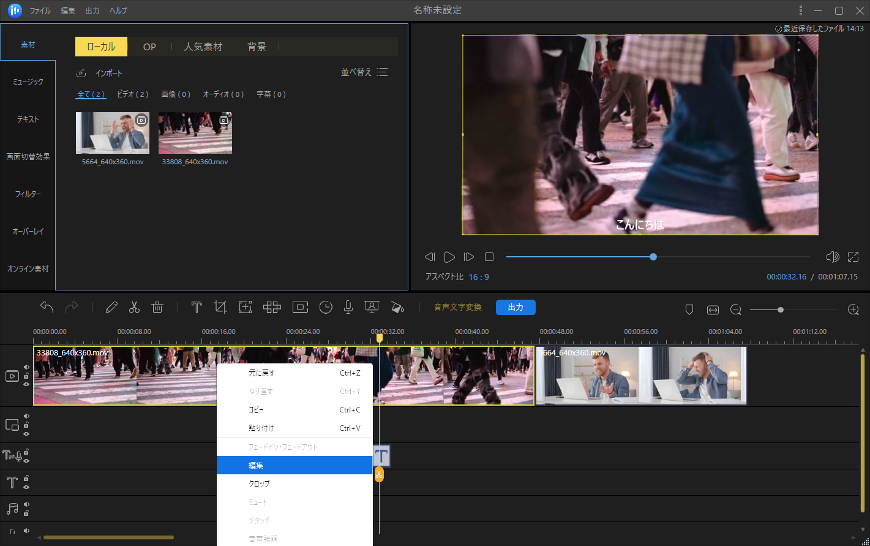
Task: Switch to the OP tab
Action: pyautogui.click(x=149, y=47)
